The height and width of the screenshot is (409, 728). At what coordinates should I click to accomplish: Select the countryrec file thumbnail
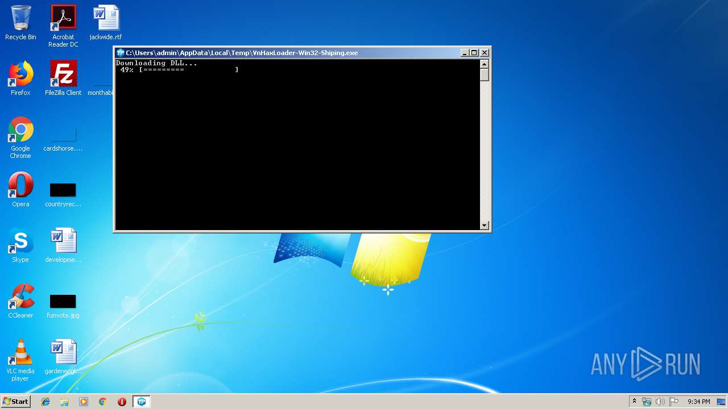[x=63, y=195]
